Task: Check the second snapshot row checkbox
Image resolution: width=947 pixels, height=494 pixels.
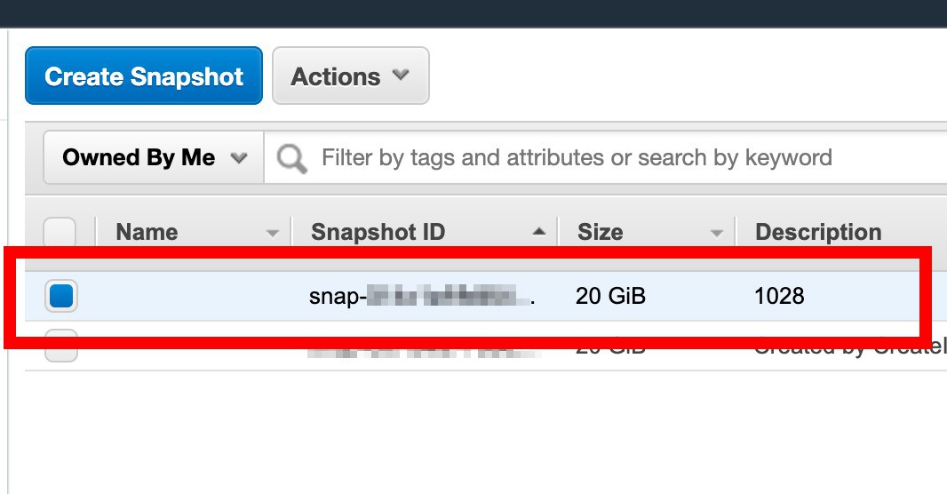Action: tap(61, 347)
